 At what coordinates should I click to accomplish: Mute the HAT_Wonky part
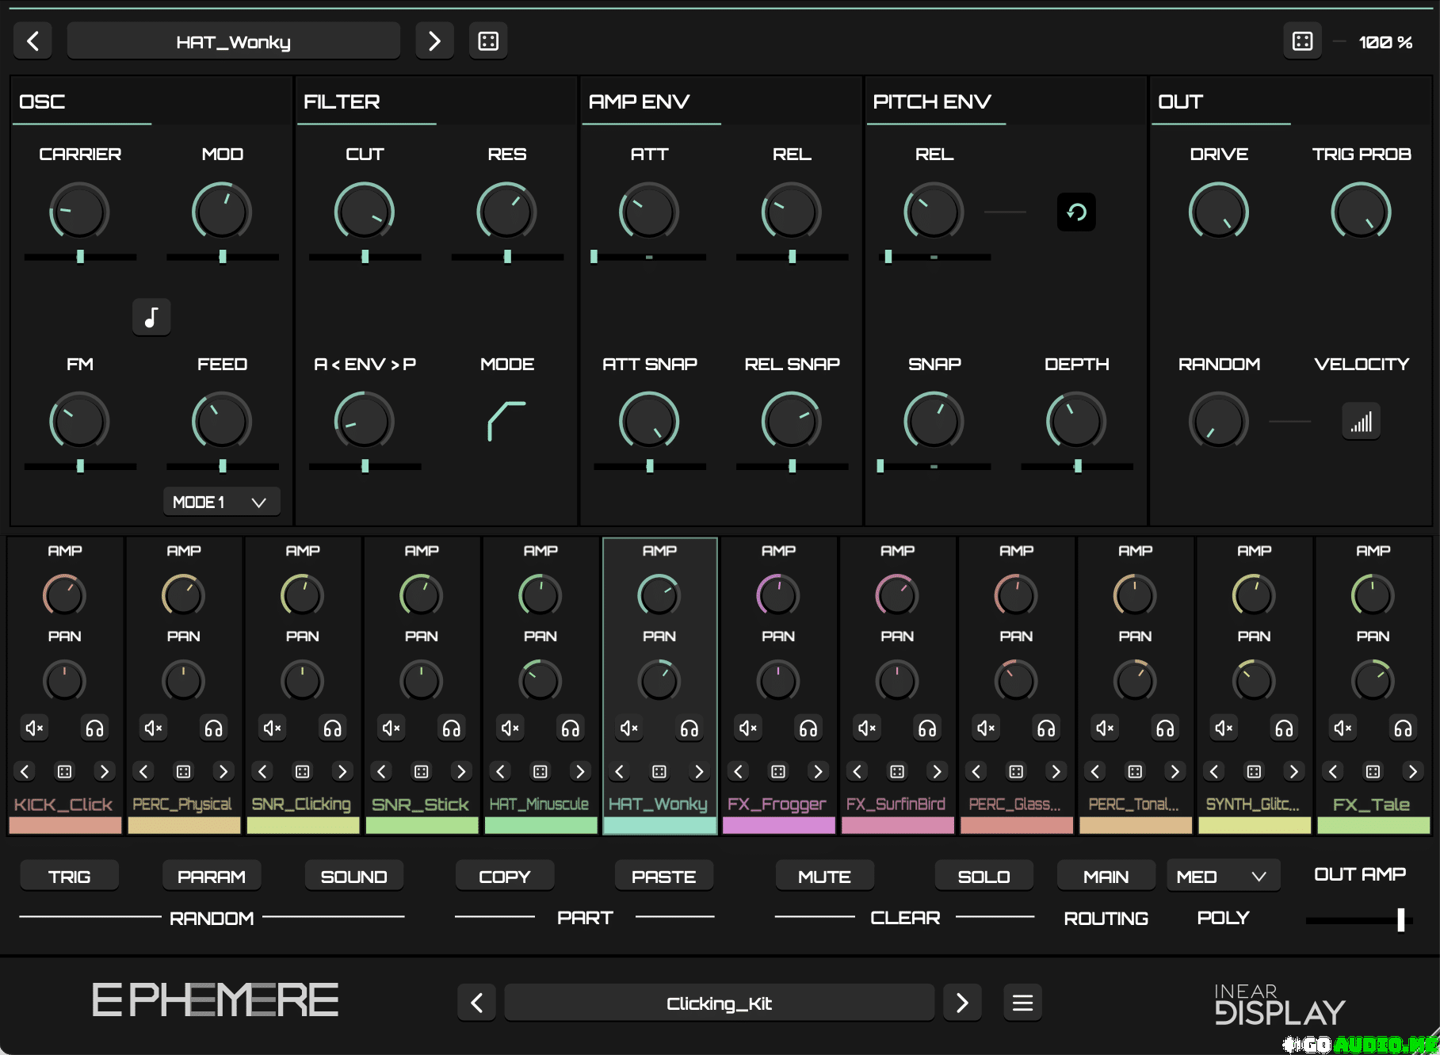629,728
